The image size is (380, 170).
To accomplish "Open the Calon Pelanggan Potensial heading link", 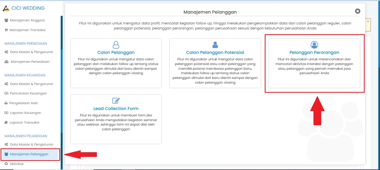I will coord(215,53).
